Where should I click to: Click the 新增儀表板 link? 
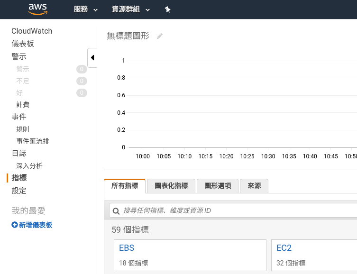click(x=35, y=225)
